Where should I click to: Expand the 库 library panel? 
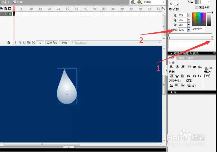172,92
